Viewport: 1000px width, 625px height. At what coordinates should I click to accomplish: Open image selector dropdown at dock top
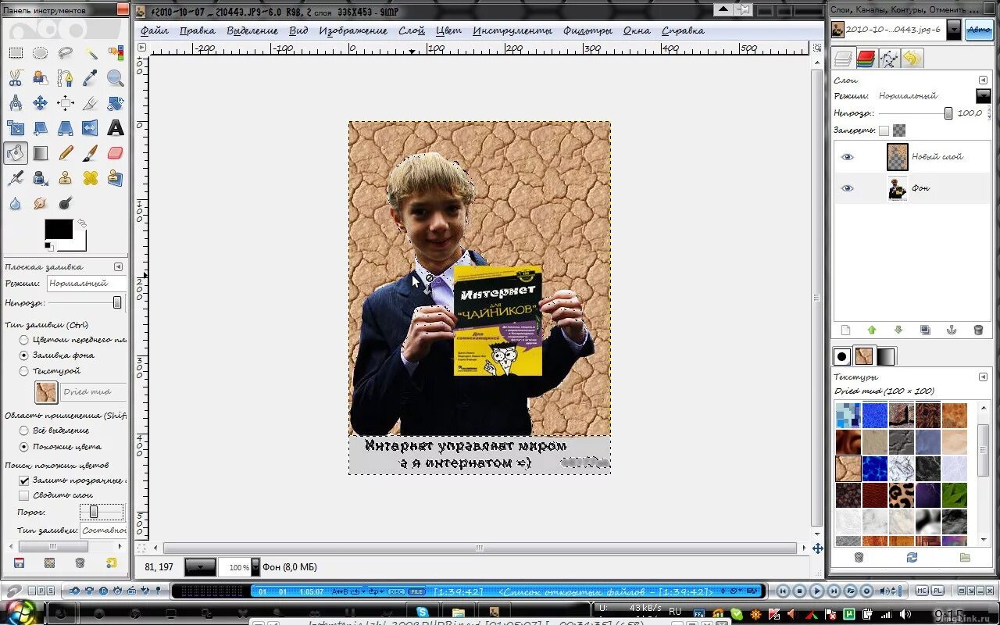click(x=954, y=30)
